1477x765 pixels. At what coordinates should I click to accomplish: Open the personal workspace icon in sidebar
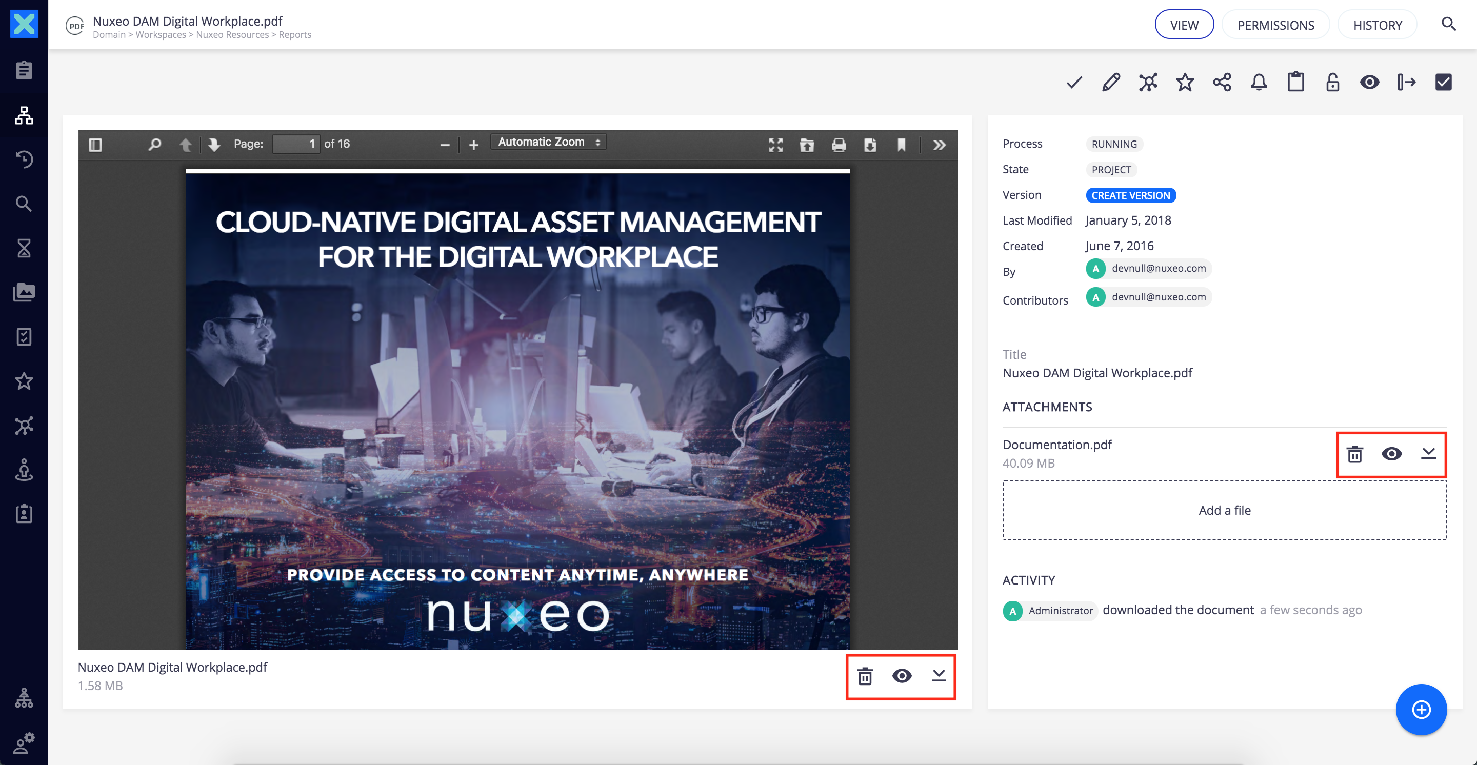[24, 470]
